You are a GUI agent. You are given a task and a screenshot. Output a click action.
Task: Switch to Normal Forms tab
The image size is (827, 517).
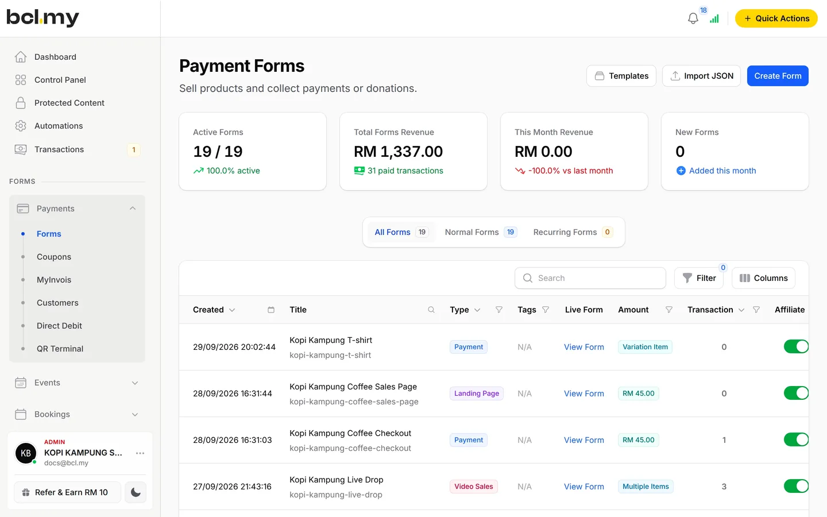(481, 232)
